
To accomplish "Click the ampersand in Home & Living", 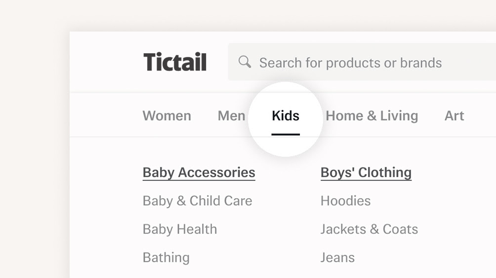I will coord(372,116).
